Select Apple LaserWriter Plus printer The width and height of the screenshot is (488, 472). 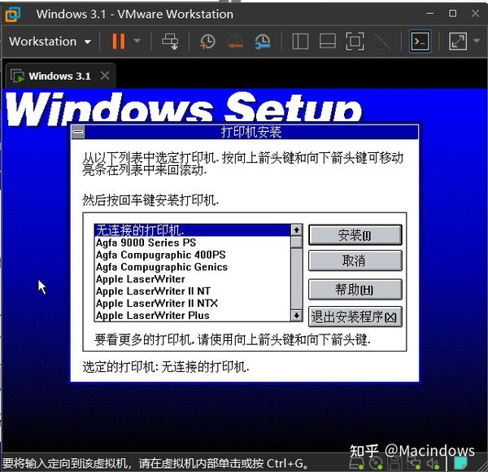(192, 316)
